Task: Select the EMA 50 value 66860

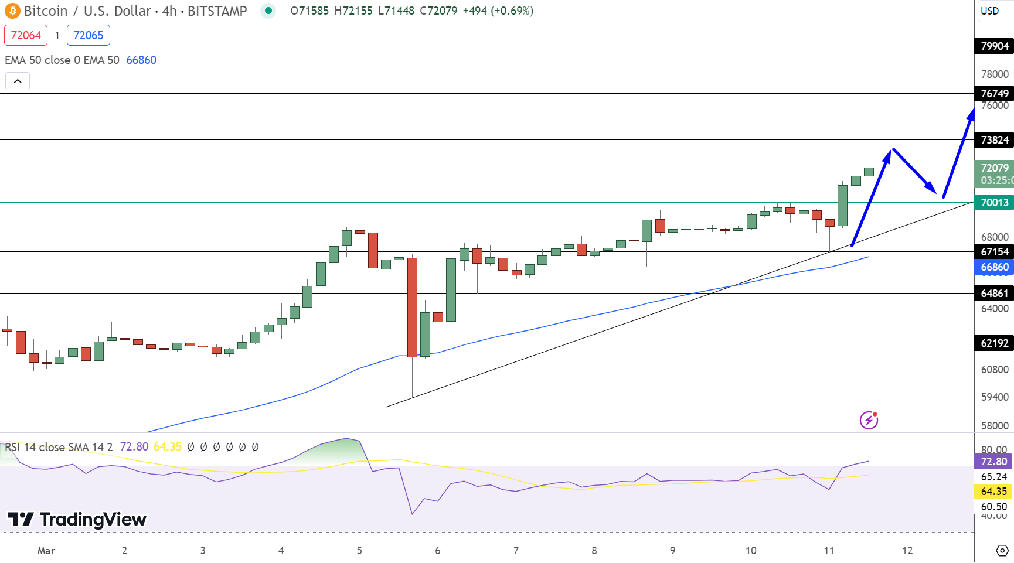Action: click(x=141, y=60)
